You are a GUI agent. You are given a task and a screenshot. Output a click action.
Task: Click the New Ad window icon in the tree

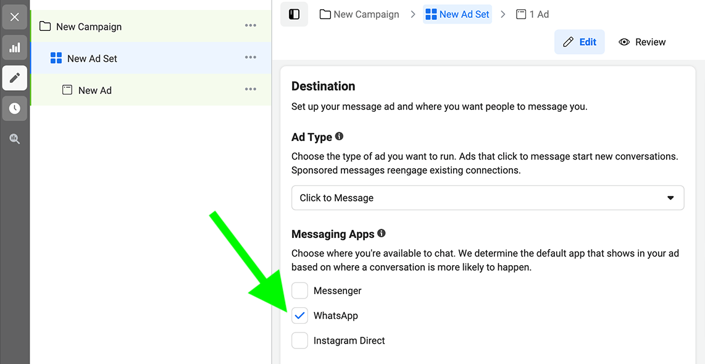tap(67, 90)
